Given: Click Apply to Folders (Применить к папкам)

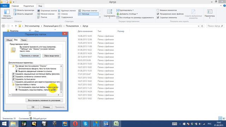Looking at the screenshot, I should click(x=30, y=56).
